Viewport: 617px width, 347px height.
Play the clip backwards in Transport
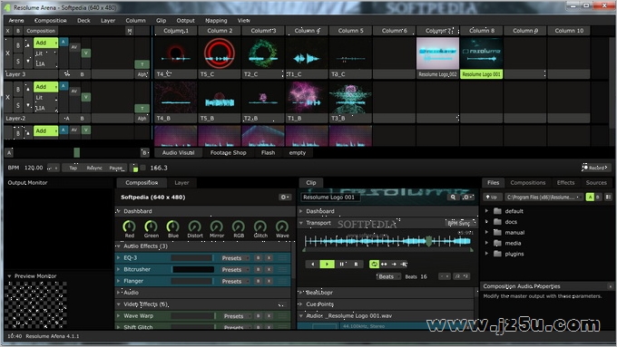tap(313, 264)
